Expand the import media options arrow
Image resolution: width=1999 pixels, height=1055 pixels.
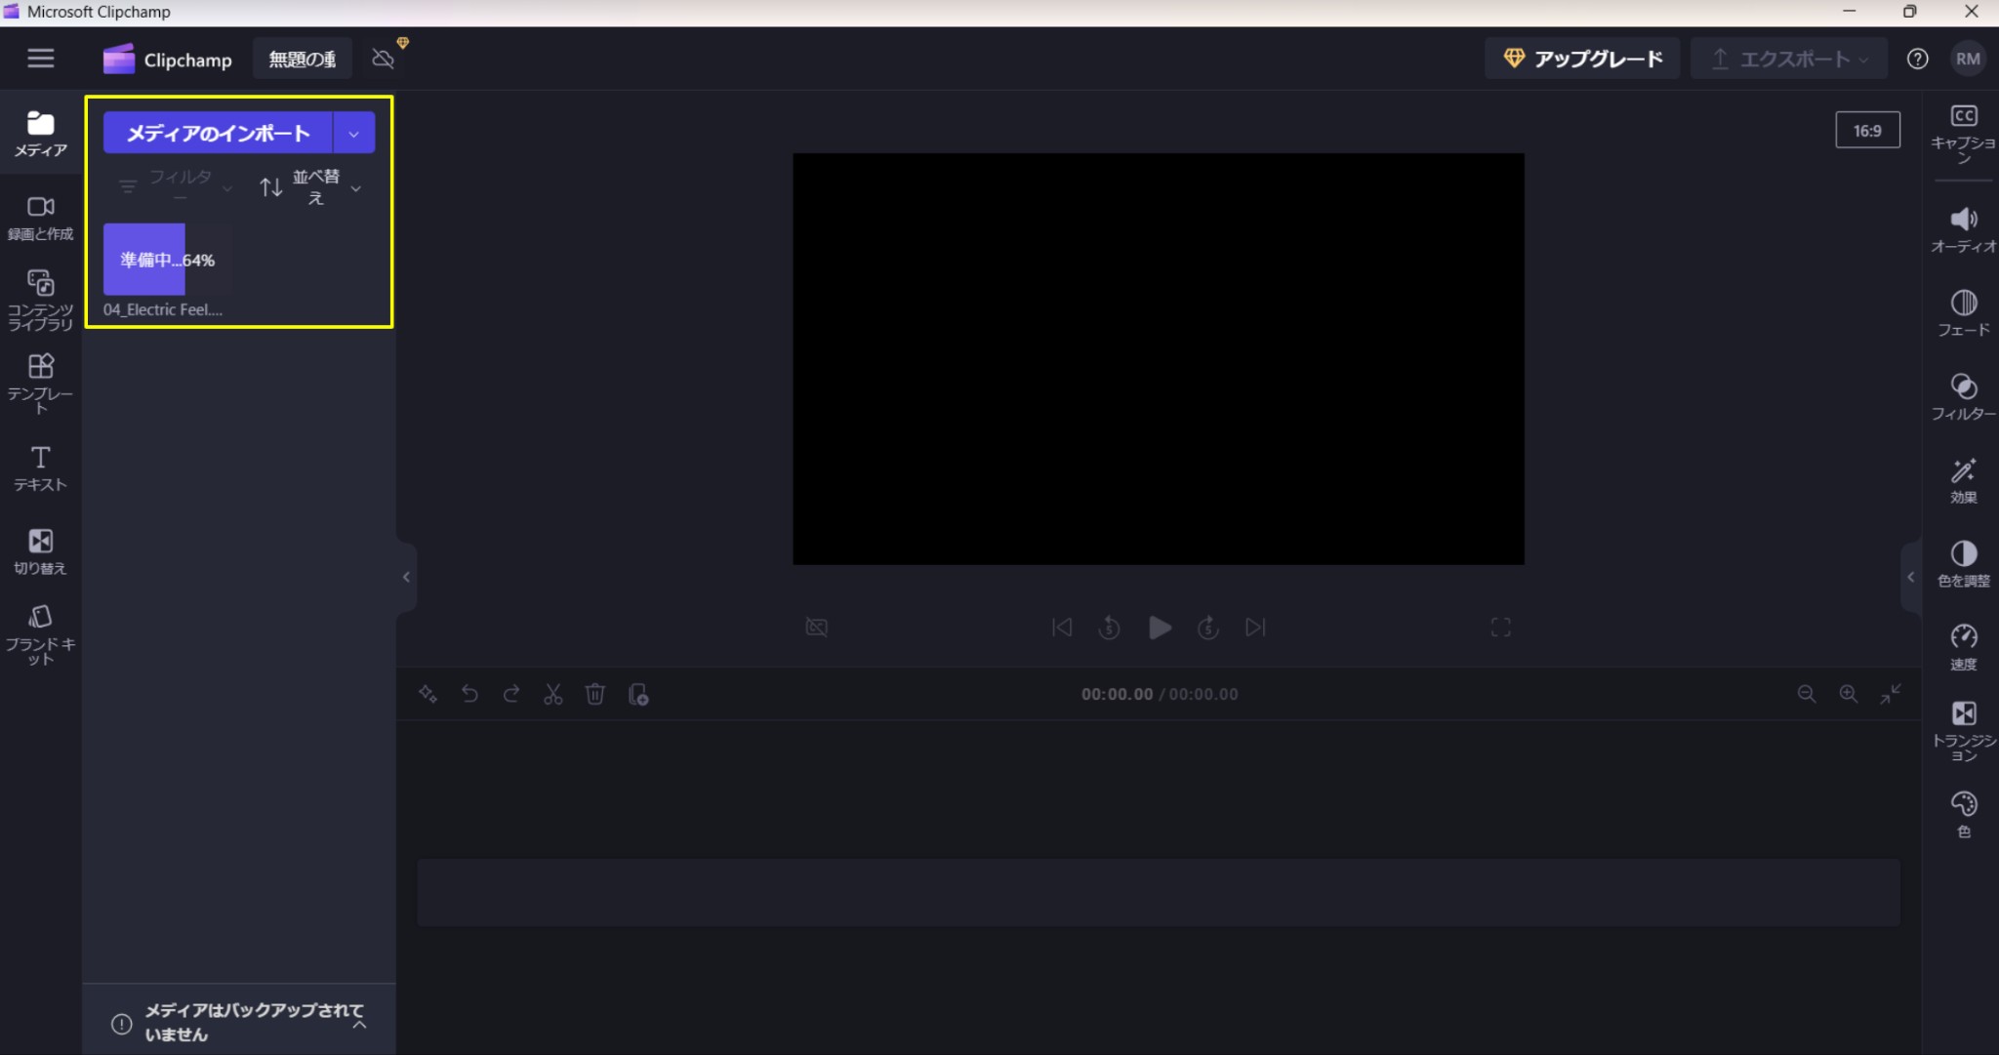tap(354, 133)
